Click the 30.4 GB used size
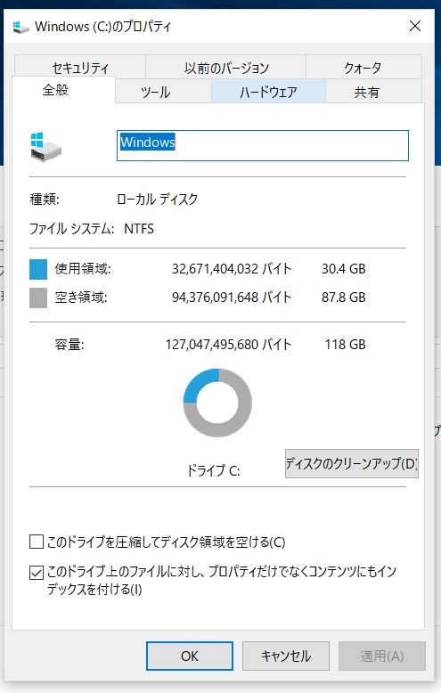This screenshot has width=441, height=693. [x=343, y=269]
